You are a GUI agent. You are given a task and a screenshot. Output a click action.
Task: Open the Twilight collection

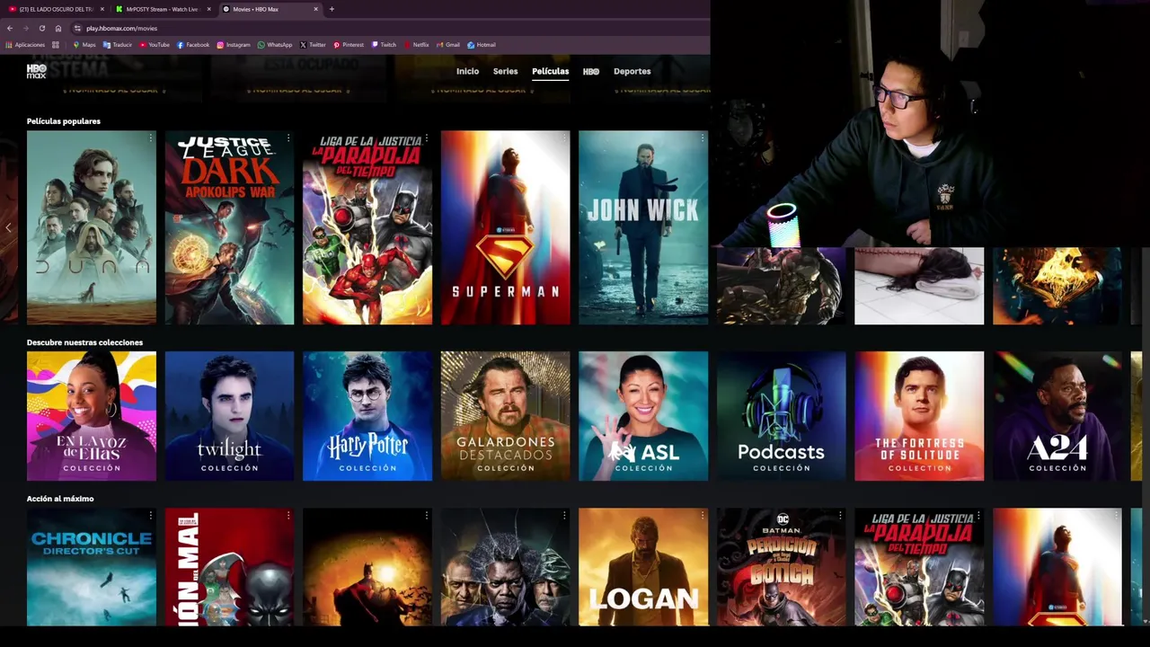point(229,416)
